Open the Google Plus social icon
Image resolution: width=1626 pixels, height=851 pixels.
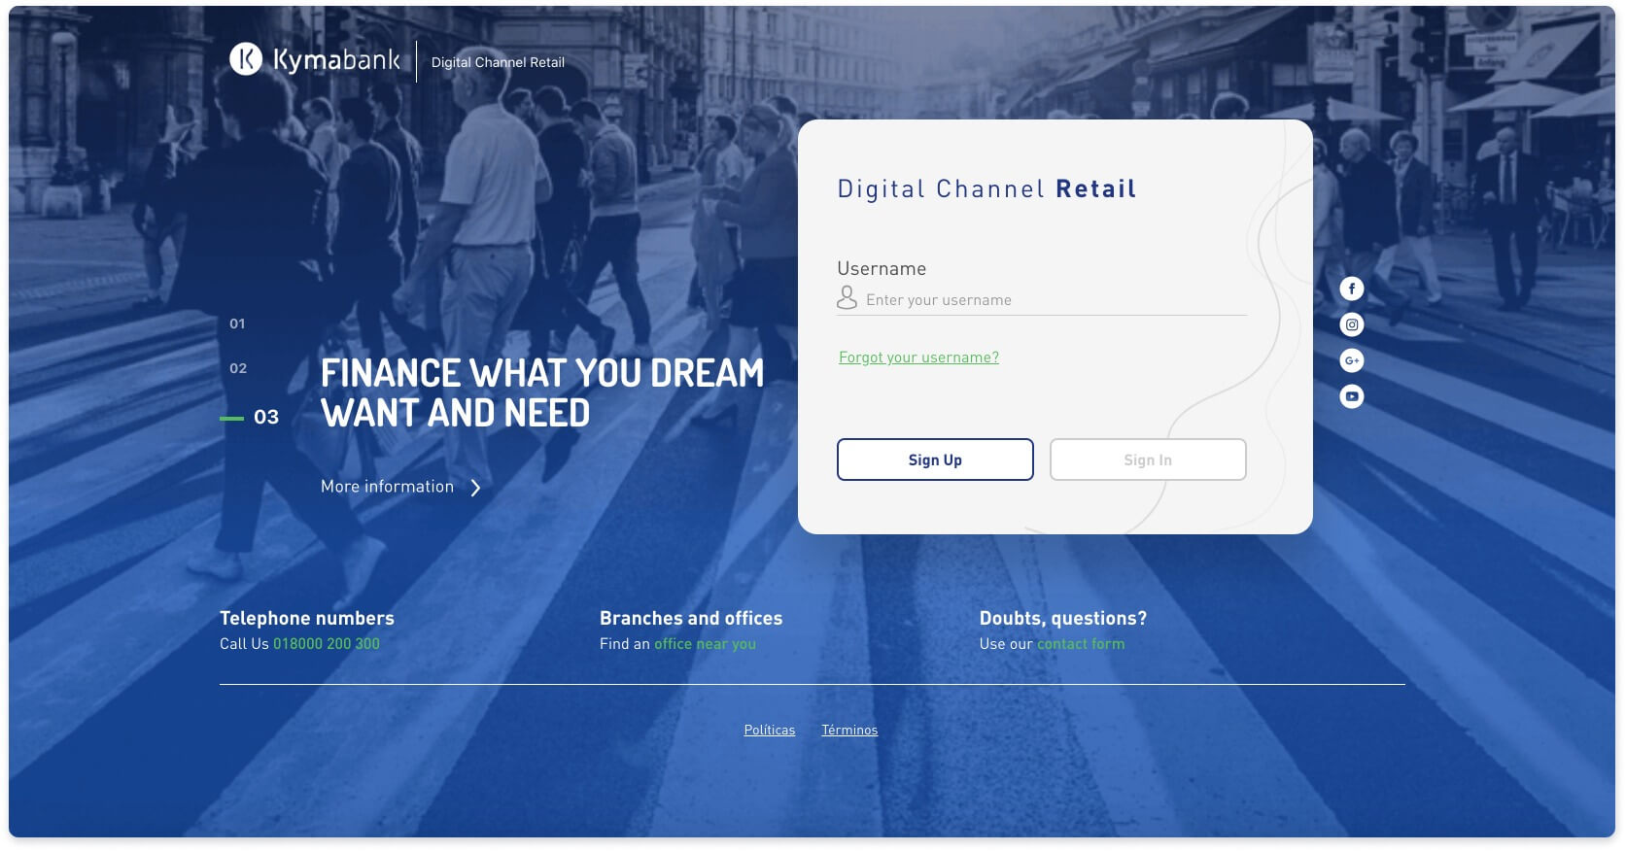[1351, 360]
